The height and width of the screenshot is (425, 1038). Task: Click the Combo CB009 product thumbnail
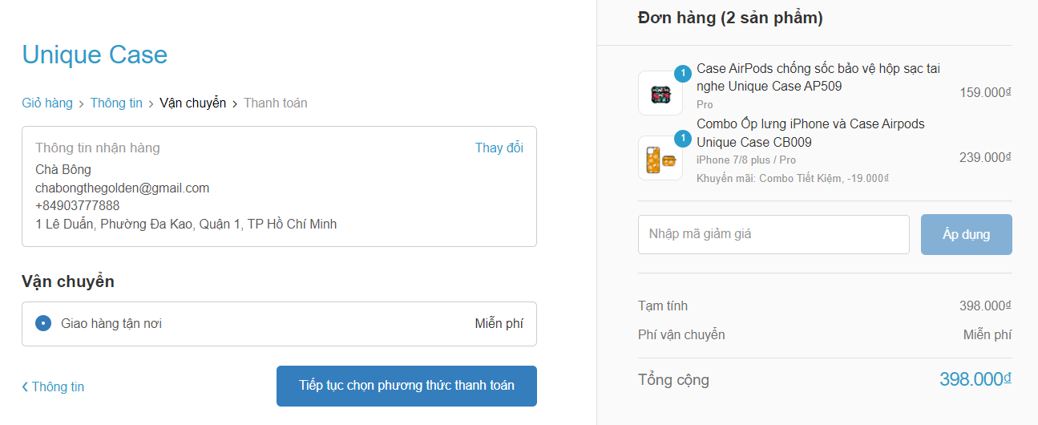(660, 158)
